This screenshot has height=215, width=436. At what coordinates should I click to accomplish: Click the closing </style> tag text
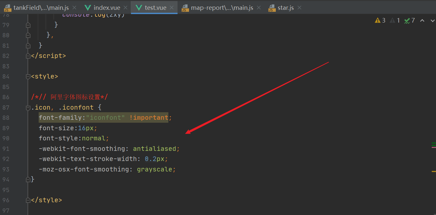click(x=47, y=200)
